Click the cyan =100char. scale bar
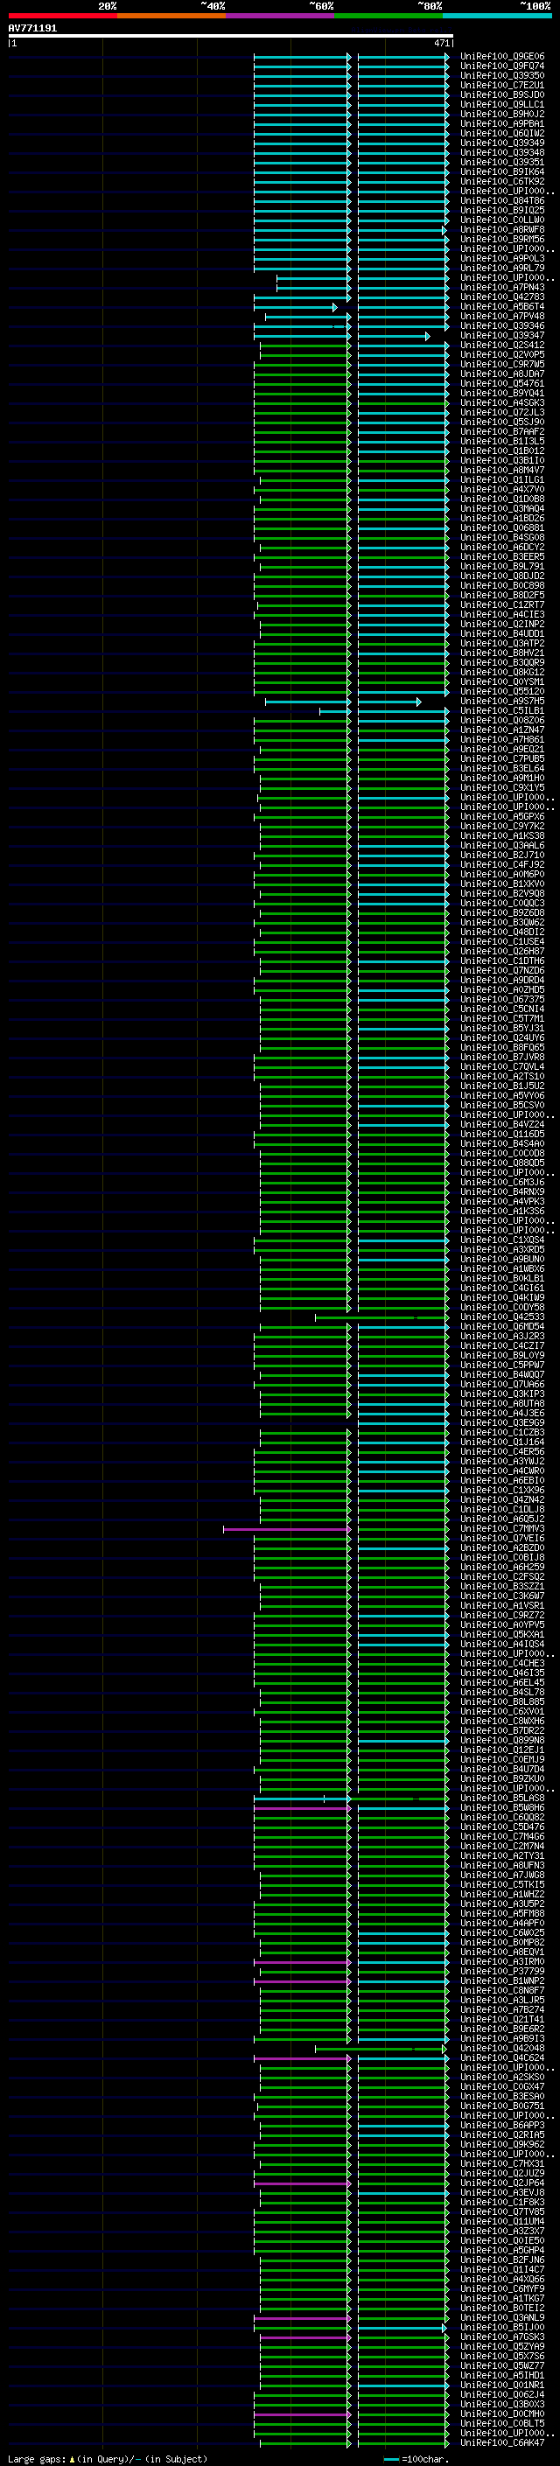Viewport: 560px width, 2466px height. (x=390, y=2459)
